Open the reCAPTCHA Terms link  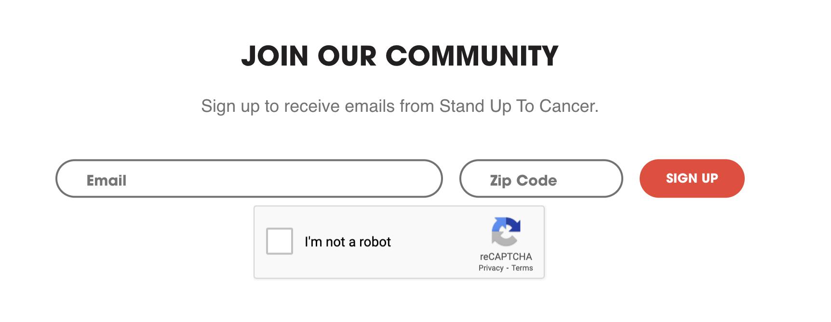(522, 268)
